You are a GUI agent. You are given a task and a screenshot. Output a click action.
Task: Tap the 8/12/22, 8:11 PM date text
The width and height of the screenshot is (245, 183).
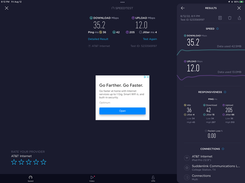(190, 16)
